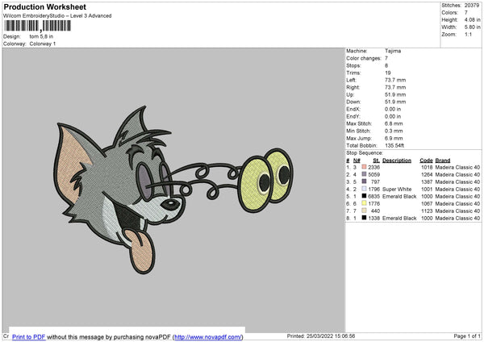
Task: Select the pink swatch for thread 1018
Action: [364, 167]
